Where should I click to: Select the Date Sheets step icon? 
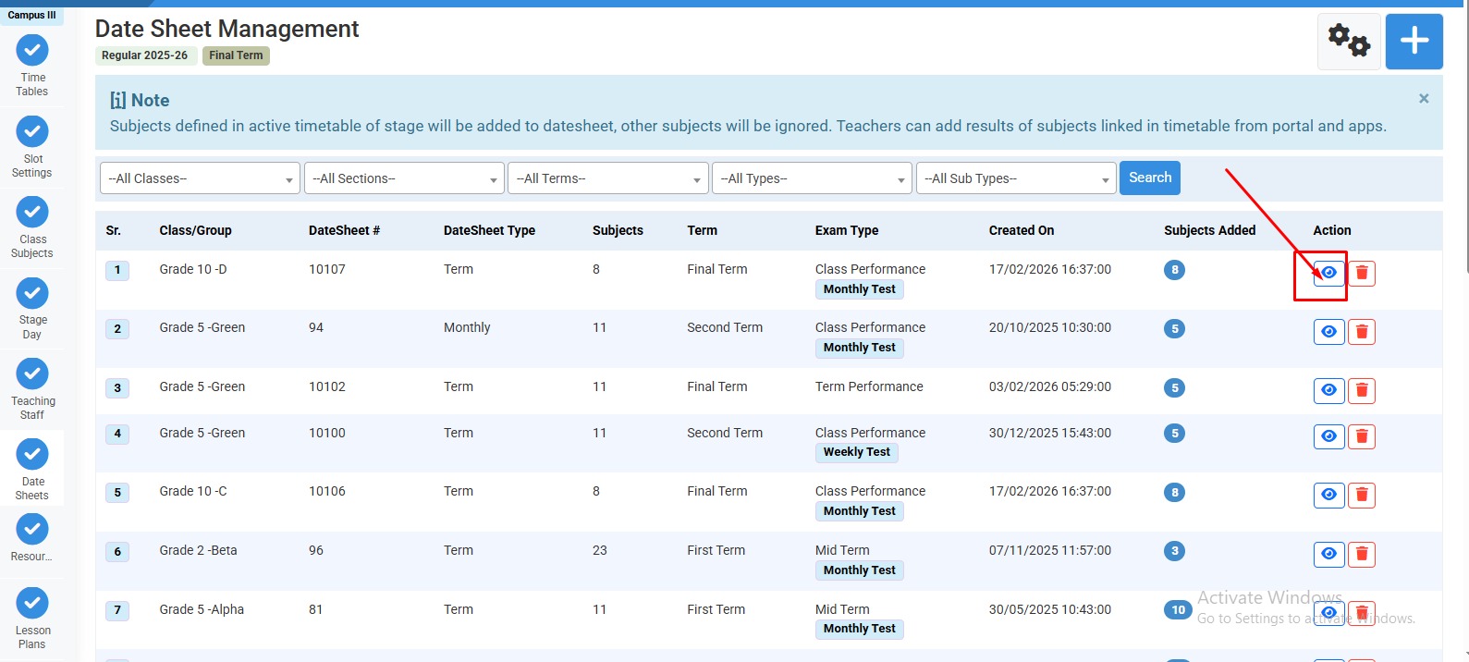32,455
